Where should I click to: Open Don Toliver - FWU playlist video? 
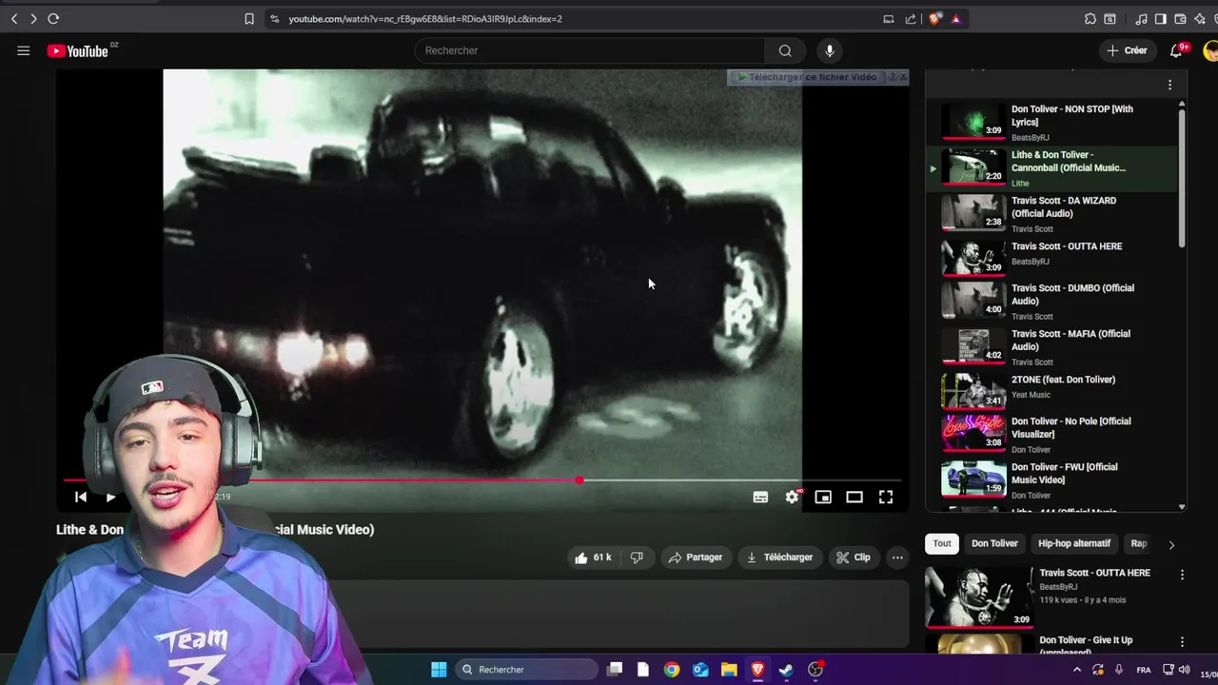[x=1051, y=480]
